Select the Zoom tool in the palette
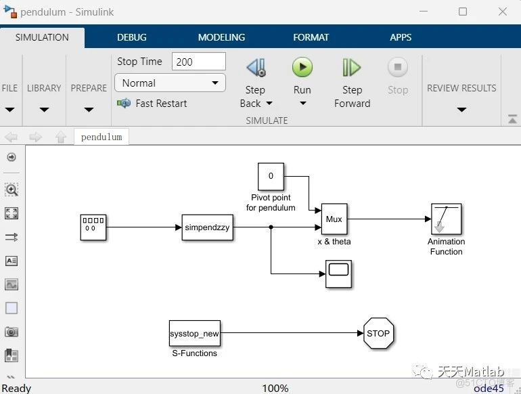The height and width of the screenshot is (394, 521). tap(12, 190)
